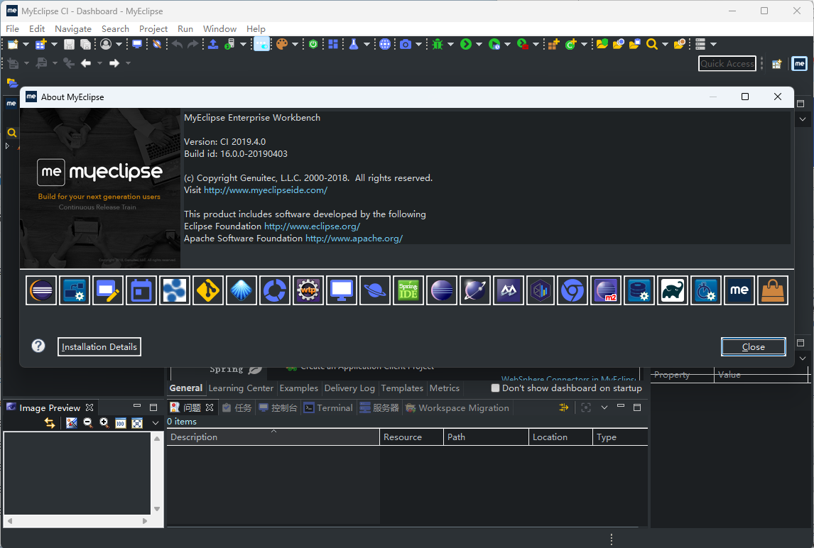Click the Open Perspective icon

point(776,64)
